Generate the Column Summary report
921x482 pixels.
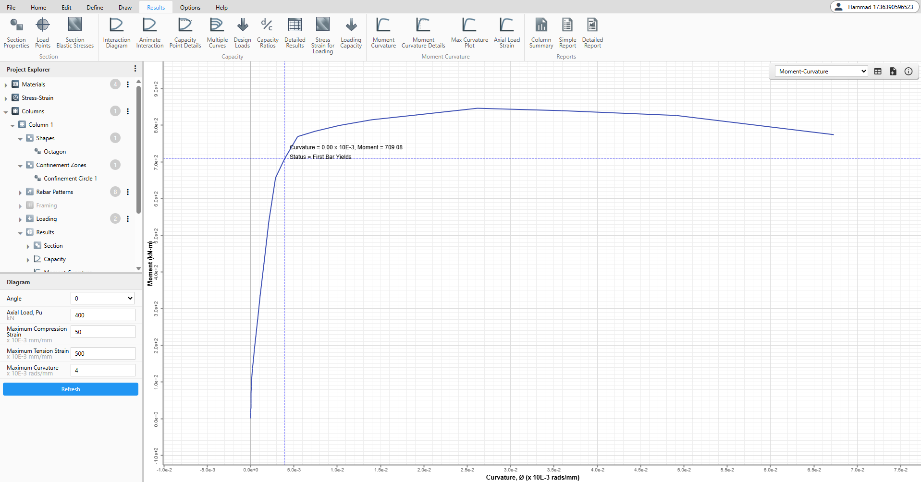541,33
